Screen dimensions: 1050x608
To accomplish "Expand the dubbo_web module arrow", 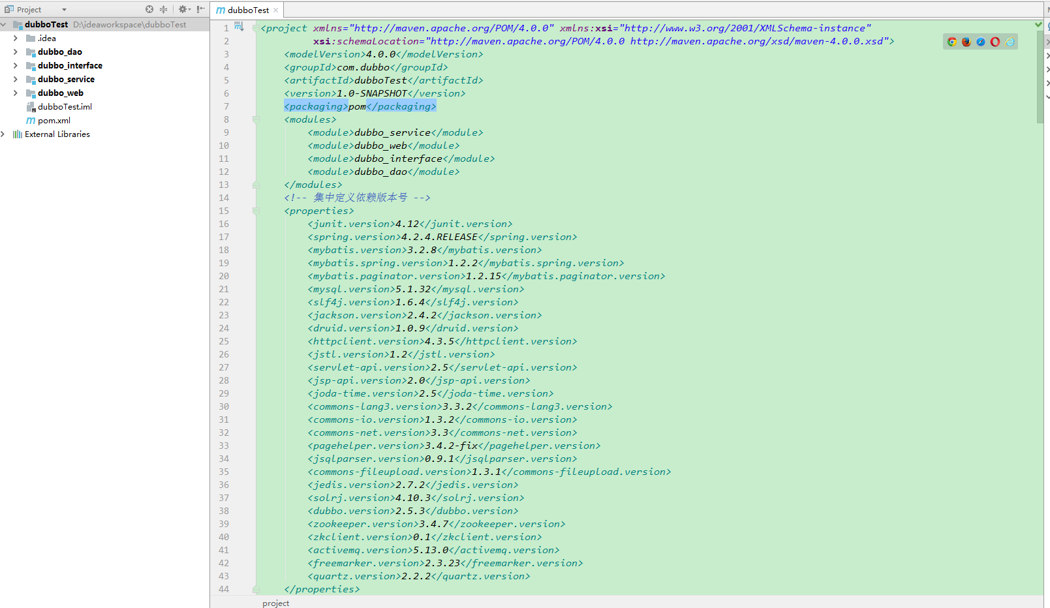I will pyautogui.click(x=16, y=93).
